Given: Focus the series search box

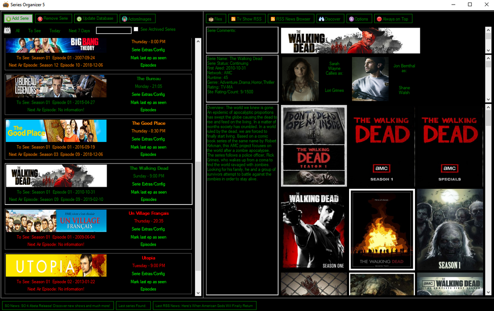Looking at the screenshot, I should point(114,30).
